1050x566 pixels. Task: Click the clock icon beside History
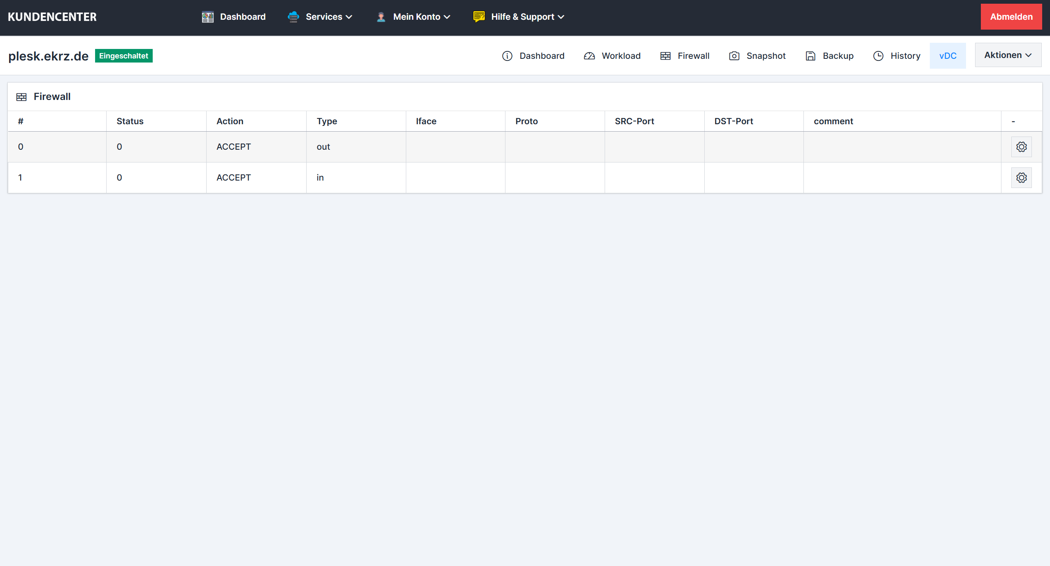878,56
